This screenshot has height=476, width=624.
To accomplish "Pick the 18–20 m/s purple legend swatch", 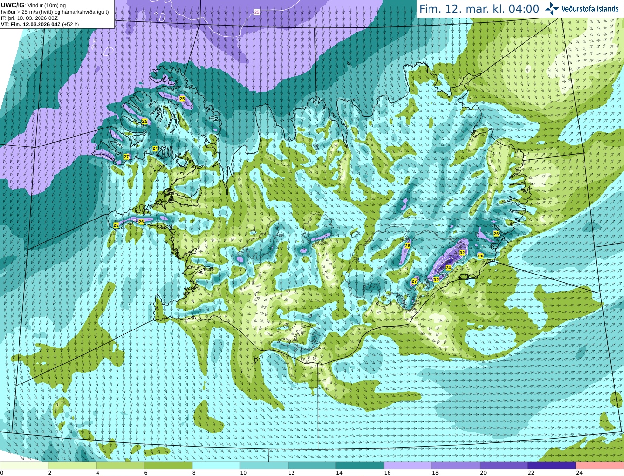I will tap(456, 466).
